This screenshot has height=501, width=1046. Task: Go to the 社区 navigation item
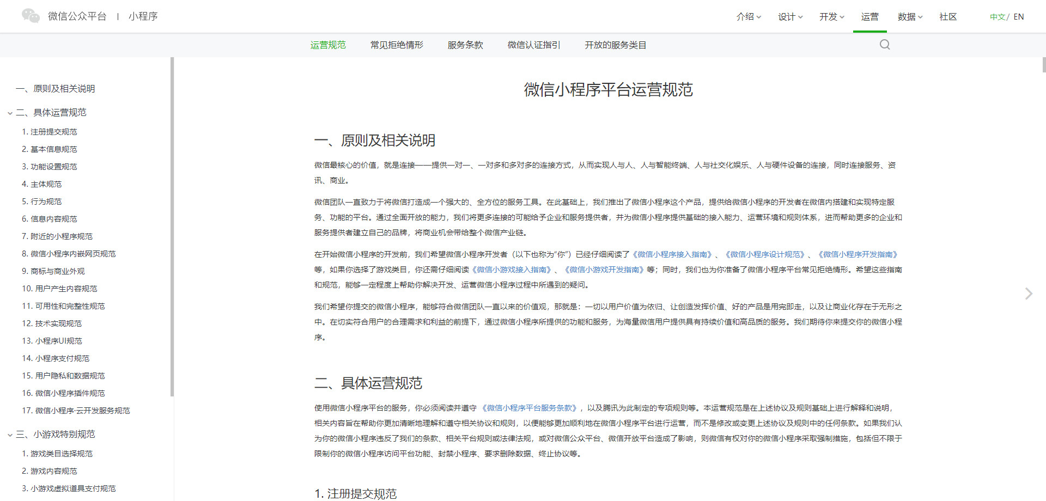[x=948, y=17]
